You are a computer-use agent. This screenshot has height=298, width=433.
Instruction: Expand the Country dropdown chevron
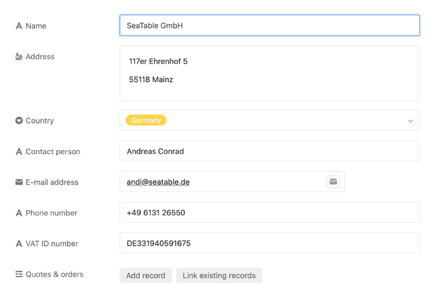[410, 121]
